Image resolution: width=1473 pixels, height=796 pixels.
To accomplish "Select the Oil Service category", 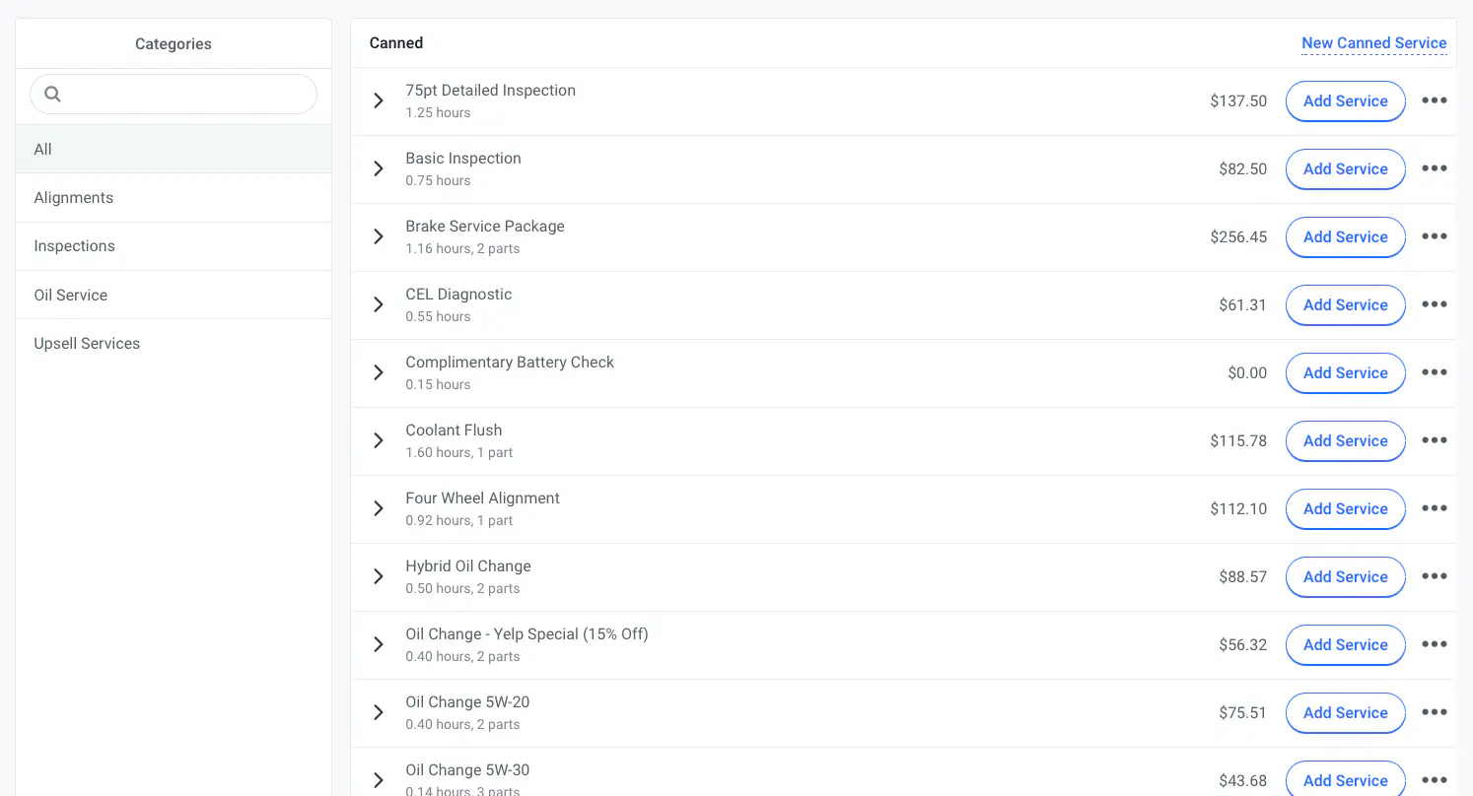I will coord(71,296).
